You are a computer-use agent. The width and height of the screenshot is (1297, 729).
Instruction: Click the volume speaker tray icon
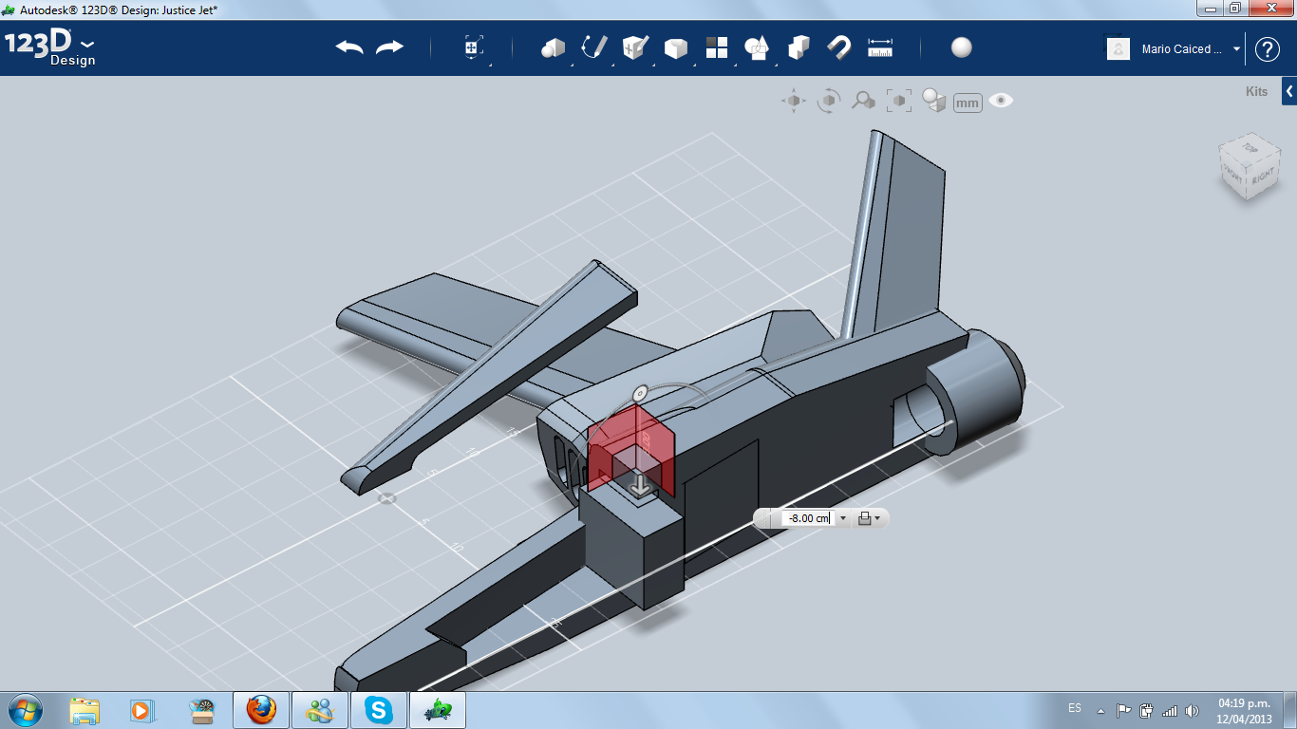1192,710
